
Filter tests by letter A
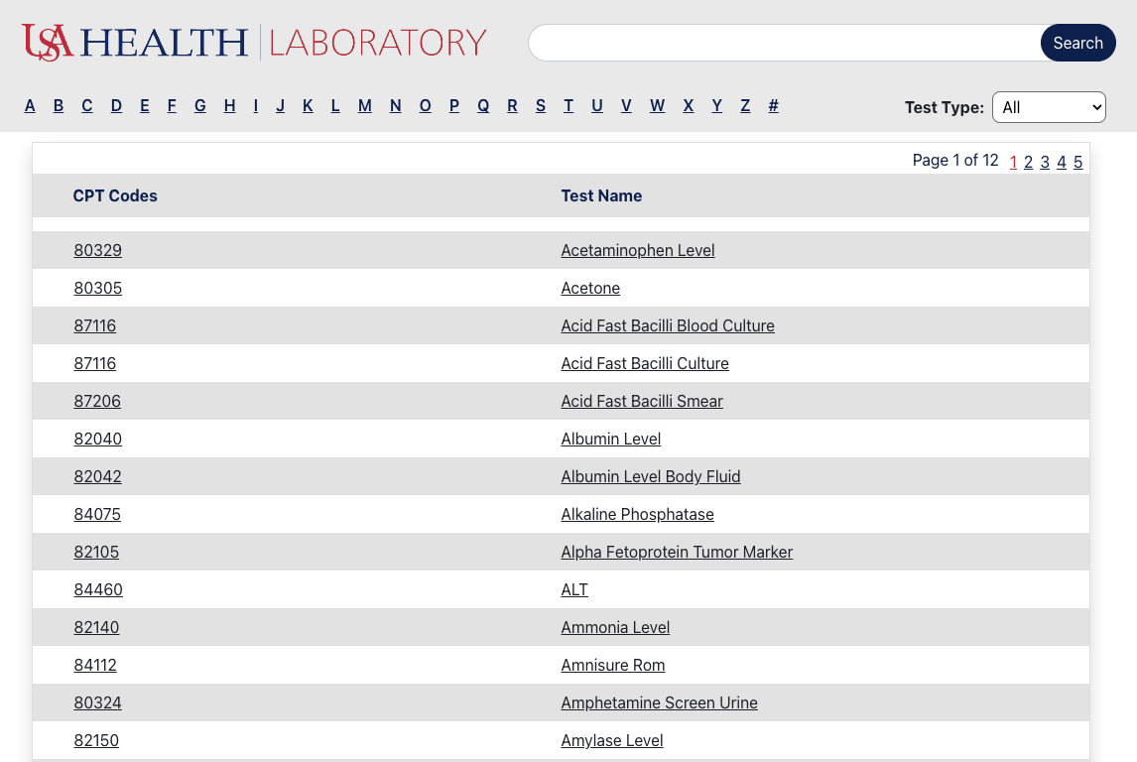[30, 106]
